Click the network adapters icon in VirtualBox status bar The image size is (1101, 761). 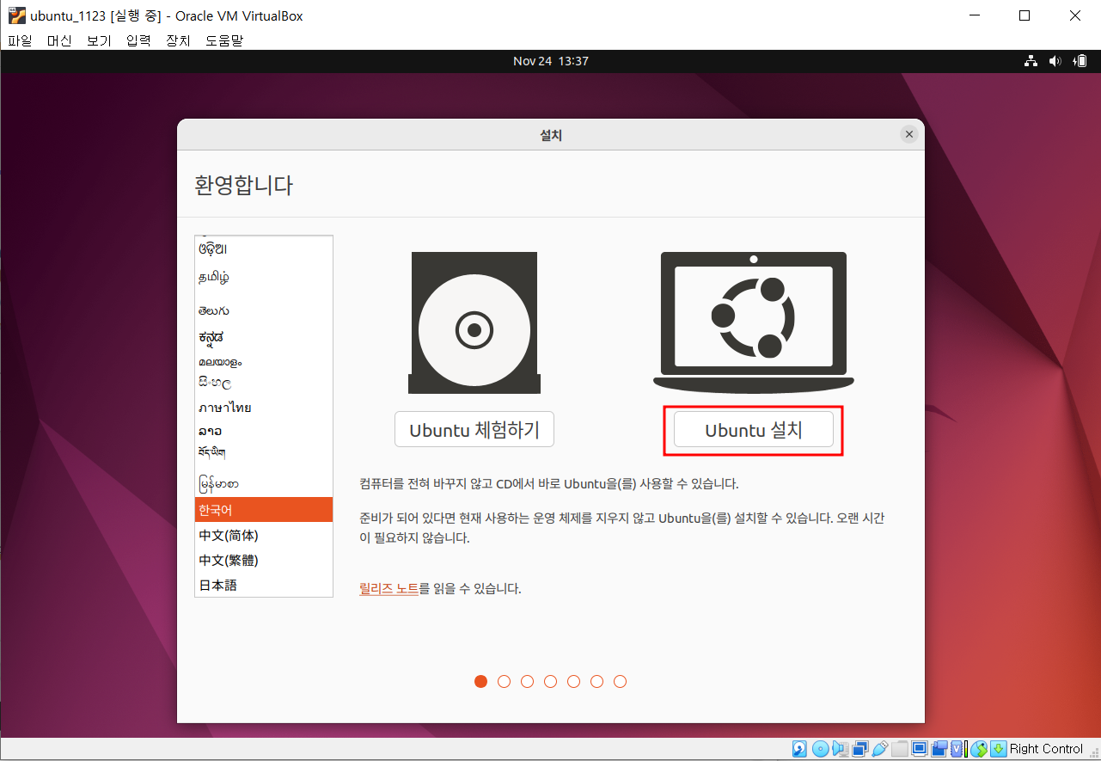pos(860,749)
